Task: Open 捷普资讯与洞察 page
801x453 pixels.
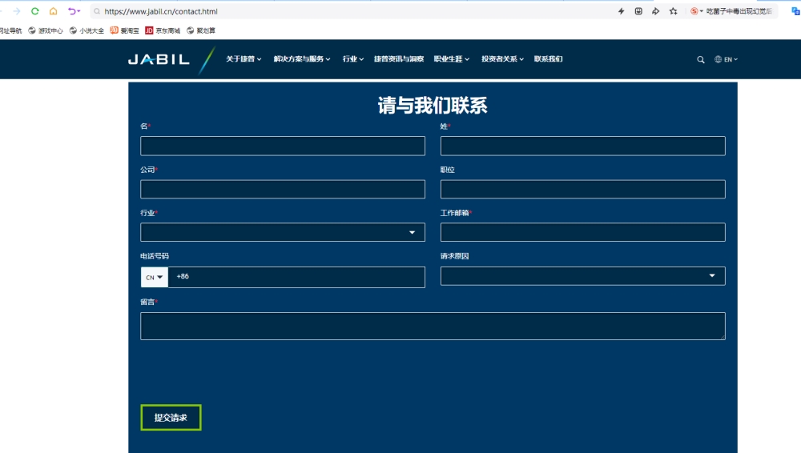Action: coord(399,59)
